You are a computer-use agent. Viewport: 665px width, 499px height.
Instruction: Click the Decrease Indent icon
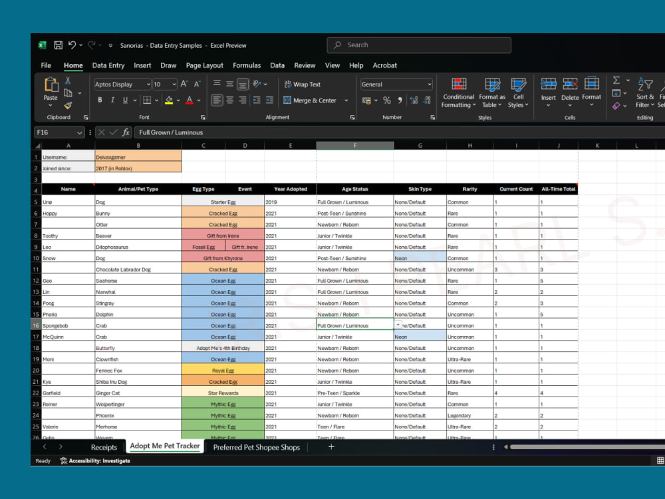point(257,100)
